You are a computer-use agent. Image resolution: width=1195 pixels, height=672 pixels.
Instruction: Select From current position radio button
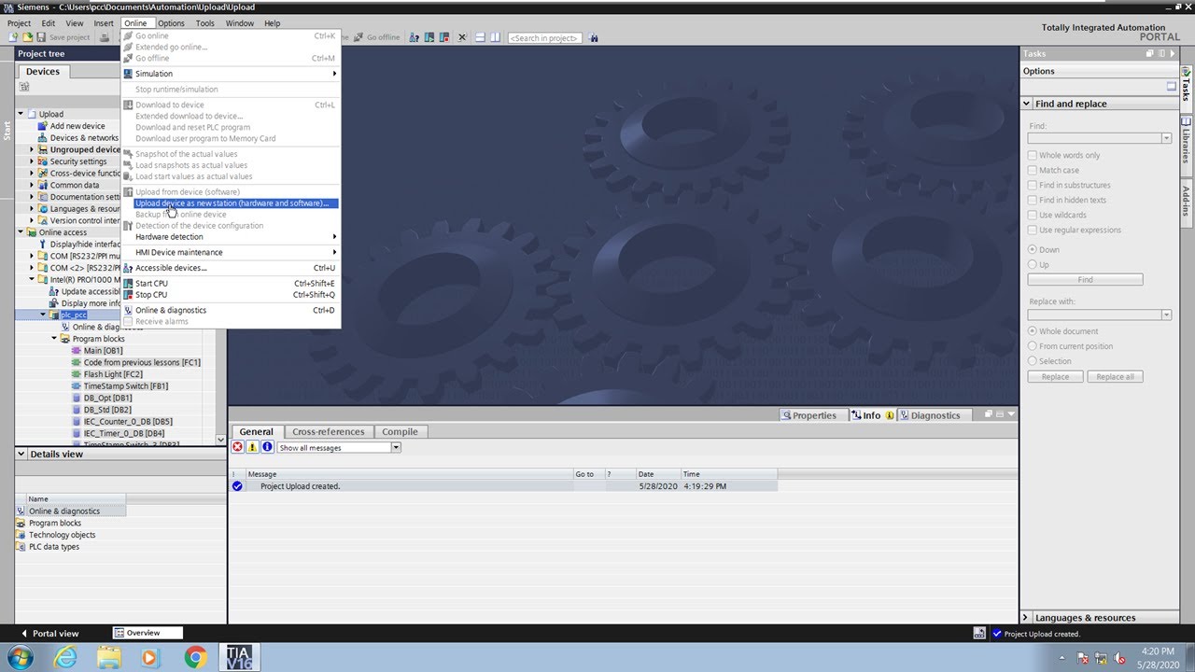[1033, 346]
